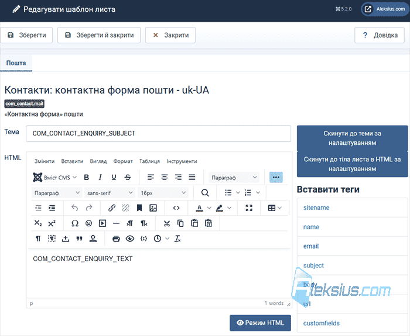Viewport: 410px width, 336px height.
Task: Open the upper Параграф format dropdown
Action: 234,178
